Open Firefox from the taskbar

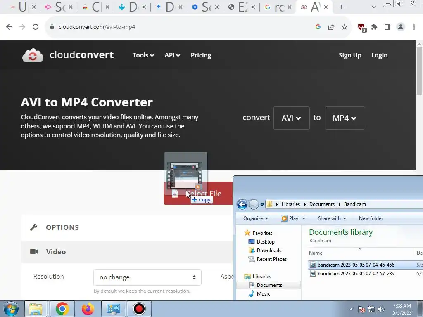point(88,309)
